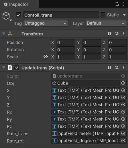Click the Contoll_trans name field

tap(61, 15)
